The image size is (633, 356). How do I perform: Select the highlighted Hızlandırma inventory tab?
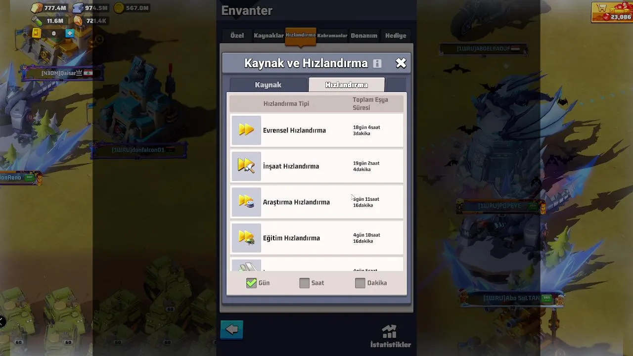[x=301, y=36]
